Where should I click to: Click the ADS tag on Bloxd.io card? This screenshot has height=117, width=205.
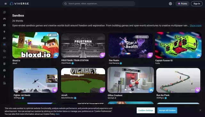pyautogui.click(x=53, y=35)
